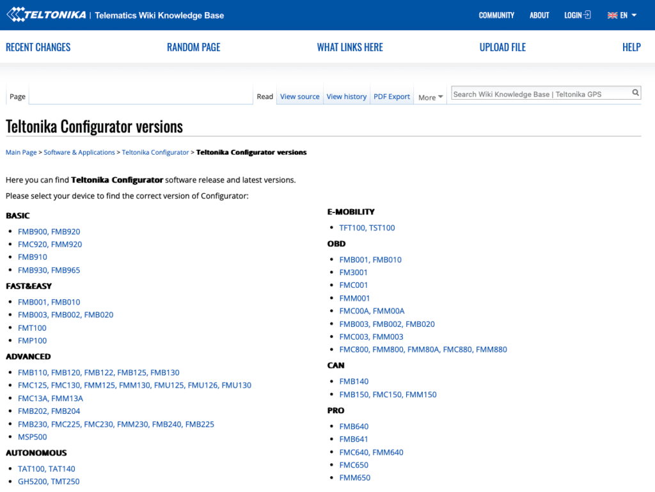The height and width of the screenshot is (492, 655).
Task: Open FMC125, FMC130, FMM125 link
Action: (134, 386)
